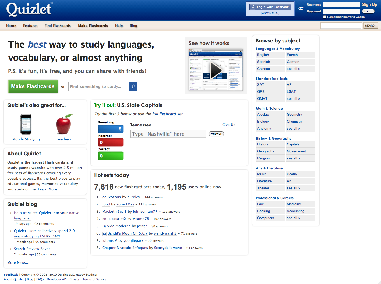Open the Standardized Tests heading link
This screenshot has width=381, height=284.
pos(272,79)
